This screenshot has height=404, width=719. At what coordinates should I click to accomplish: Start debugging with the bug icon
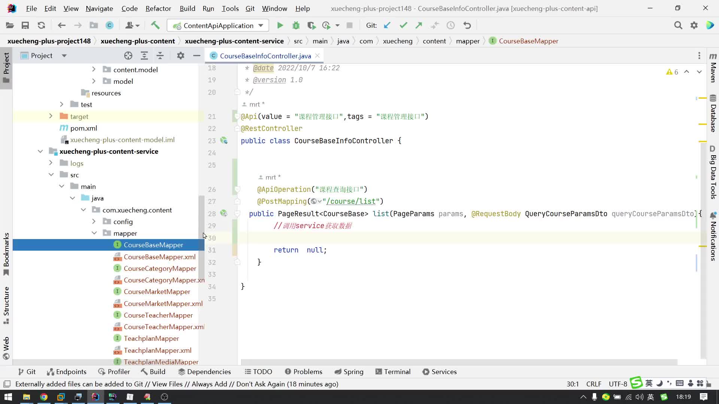coord(296,25)
